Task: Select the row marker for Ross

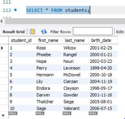Action: tap(2, 48)
